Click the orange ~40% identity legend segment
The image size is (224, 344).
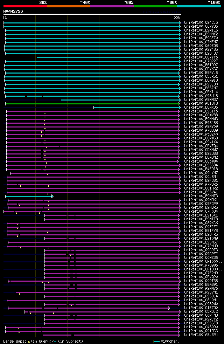69,6
